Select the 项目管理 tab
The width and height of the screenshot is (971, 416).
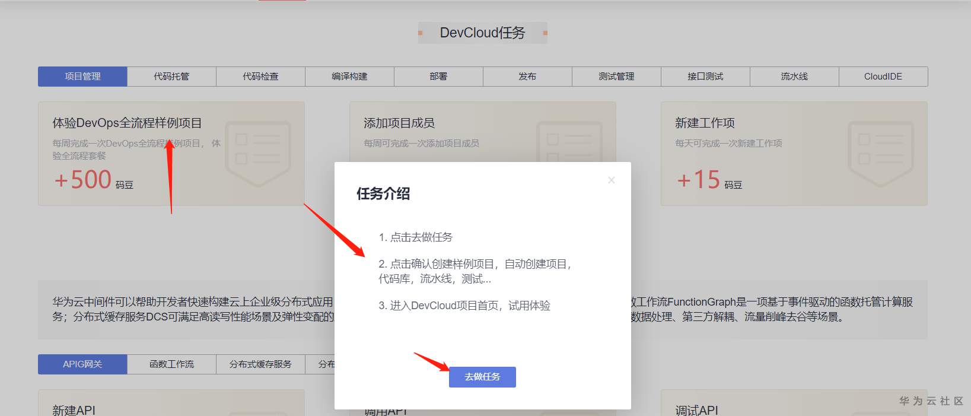(x=82, y=77)
